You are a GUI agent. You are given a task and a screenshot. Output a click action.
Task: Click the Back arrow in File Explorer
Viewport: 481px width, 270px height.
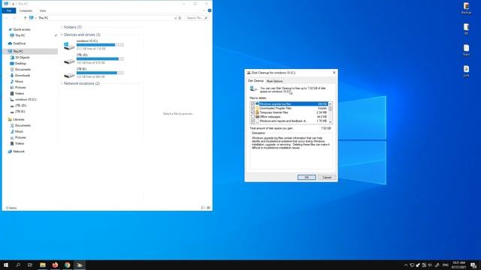click(7, 18)
